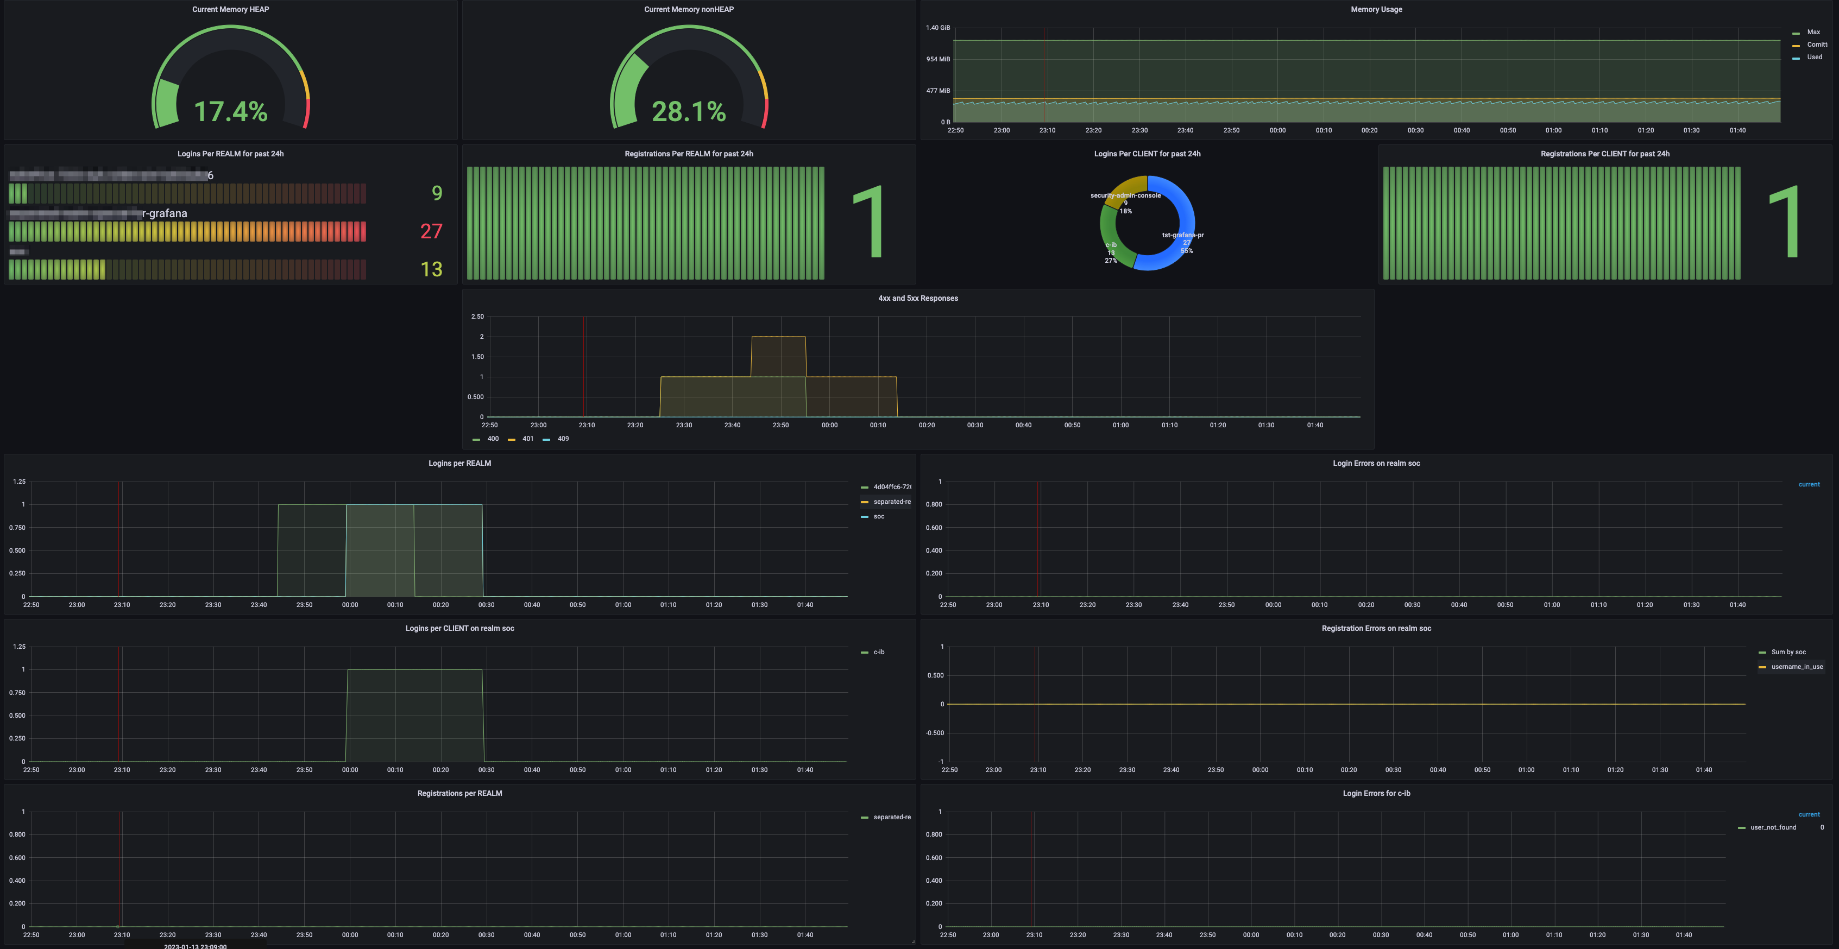Screen dimensions: 1839x949
Task: Toggle the 401 series in responses legend
Action: (527, 439)
